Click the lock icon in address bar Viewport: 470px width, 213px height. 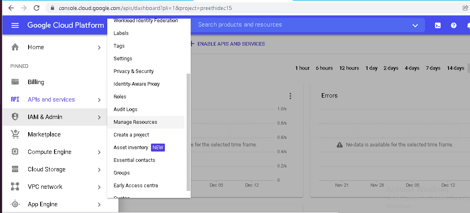coord(52,8)
